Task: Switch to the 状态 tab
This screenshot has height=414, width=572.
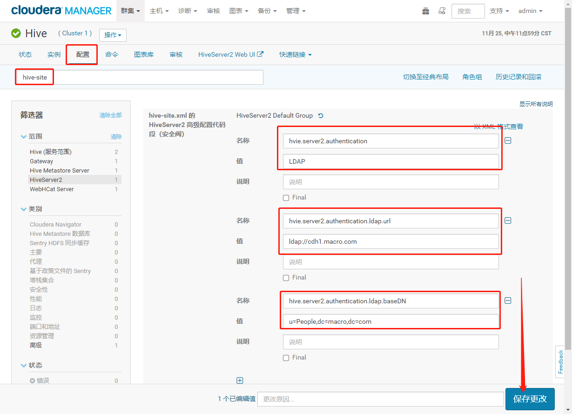Action: pyautogui.click(x=25, y=54)
